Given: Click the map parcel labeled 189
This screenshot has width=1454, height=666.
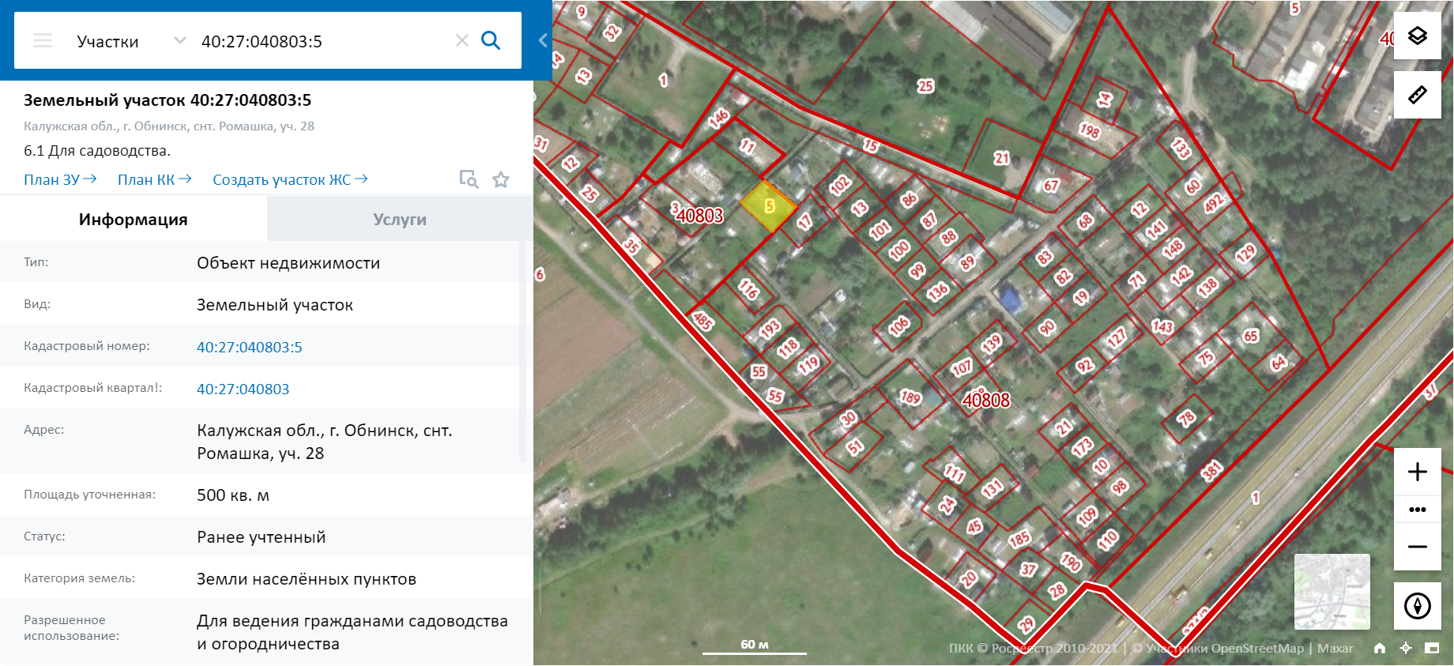Looking at the screenshot, I should click(x=910, y=397).
